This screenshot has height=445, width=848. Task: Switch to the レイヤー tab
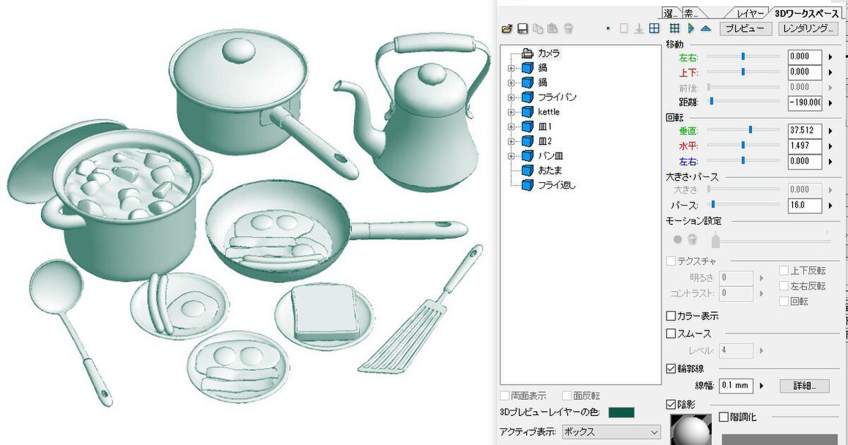coord(750,13)
